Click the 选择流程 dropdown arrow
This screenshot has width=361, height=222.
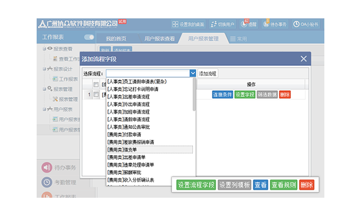[x=192, y=73]
